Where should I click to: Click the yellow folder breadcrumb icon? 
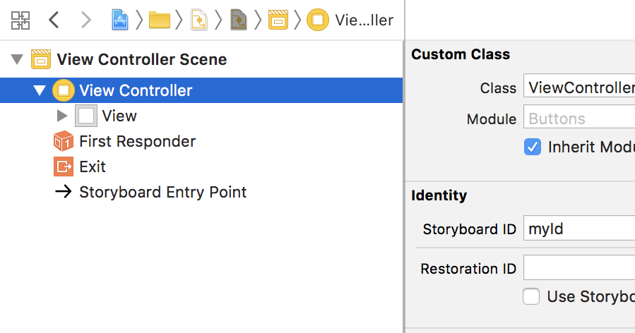(160, 20)
